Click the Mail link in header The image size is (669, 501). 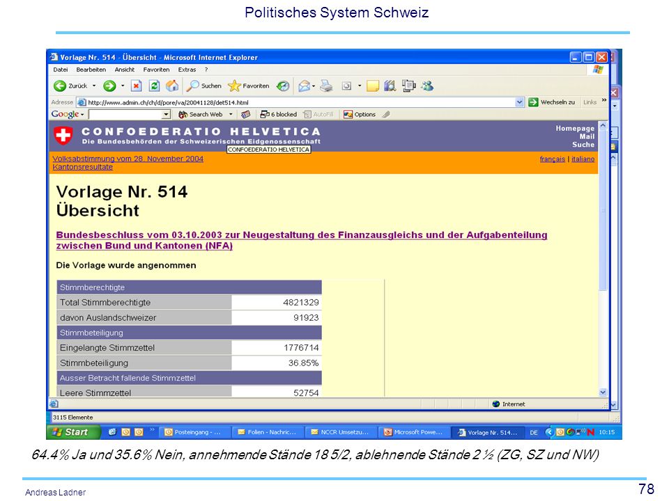coord(587,136)
